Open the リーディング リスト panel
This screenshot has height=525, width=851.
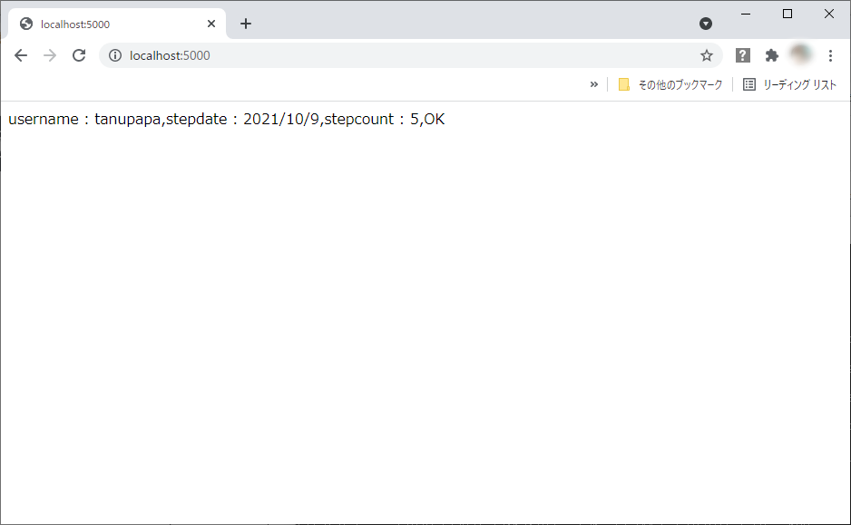click(x=789, y=84)
